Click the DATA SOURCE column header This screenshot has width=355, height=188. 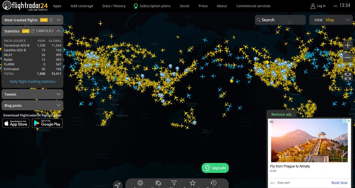tap(15, 41)
